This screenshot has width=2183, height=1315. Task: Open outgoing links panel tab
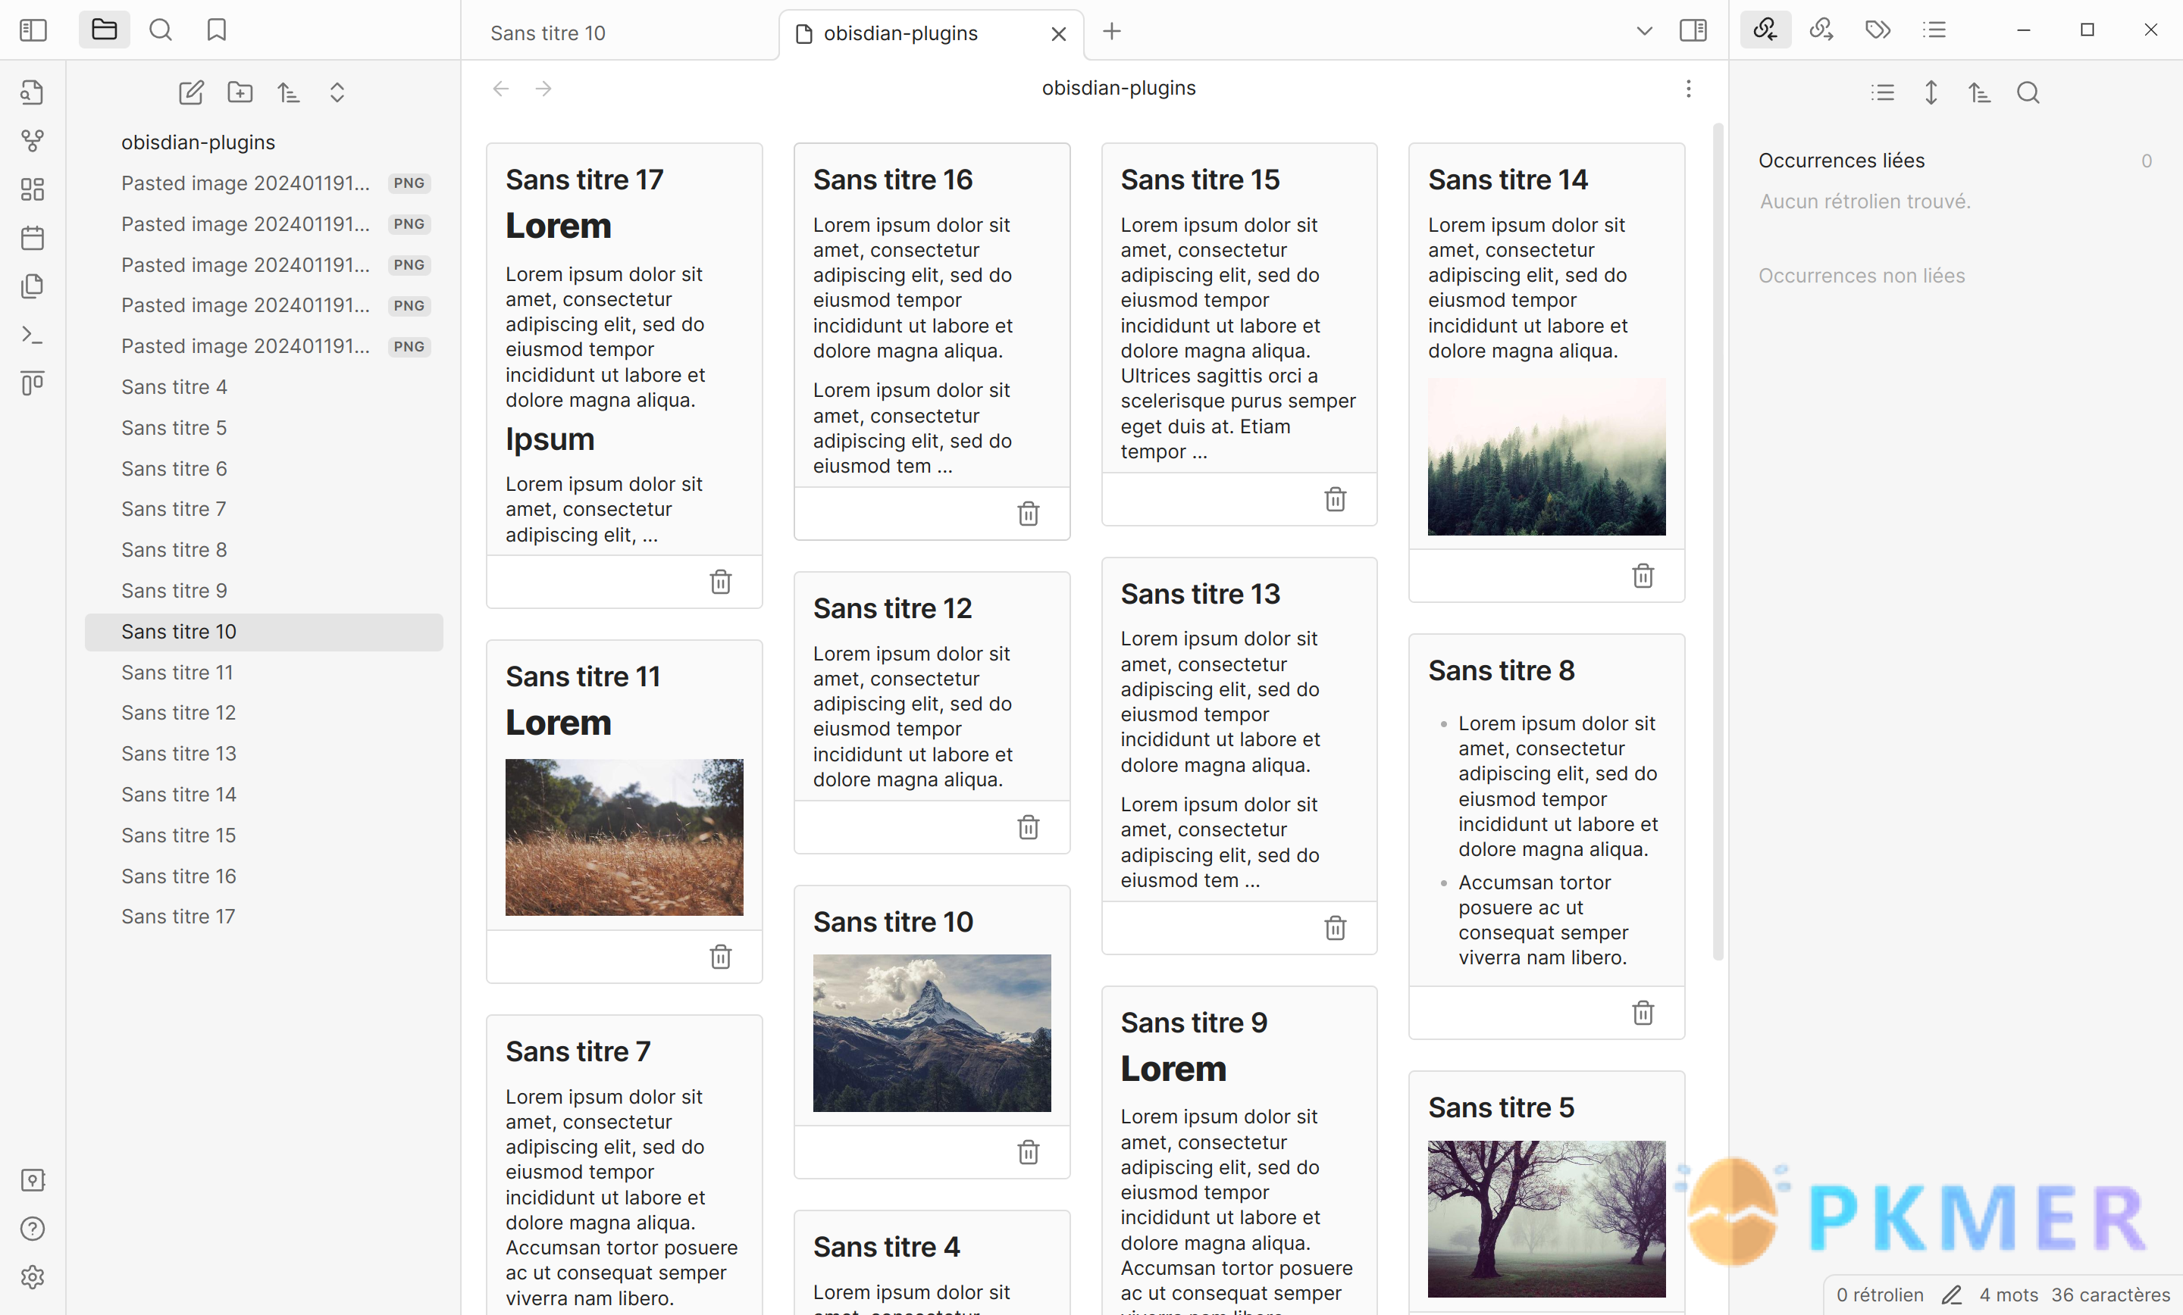pyautogui.click(x=1821, y=30)
